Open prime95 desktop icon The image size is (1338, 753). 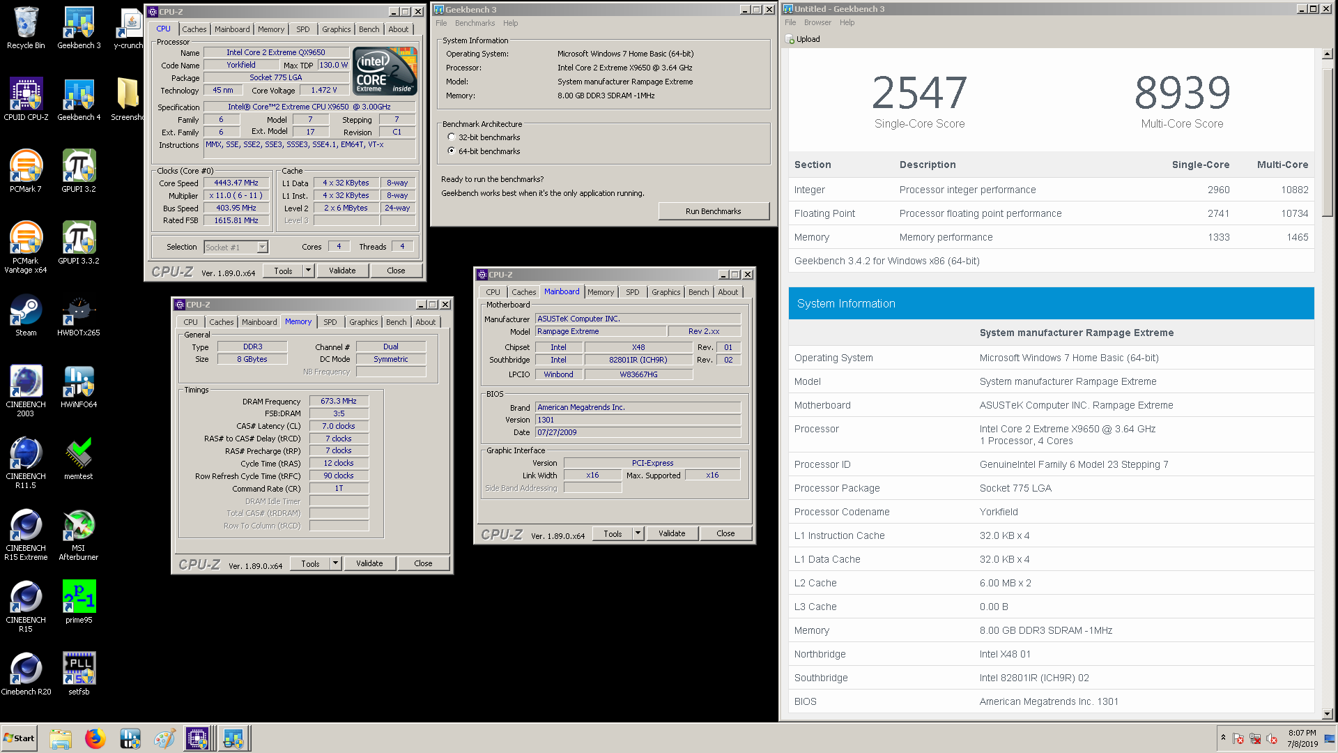79,602
